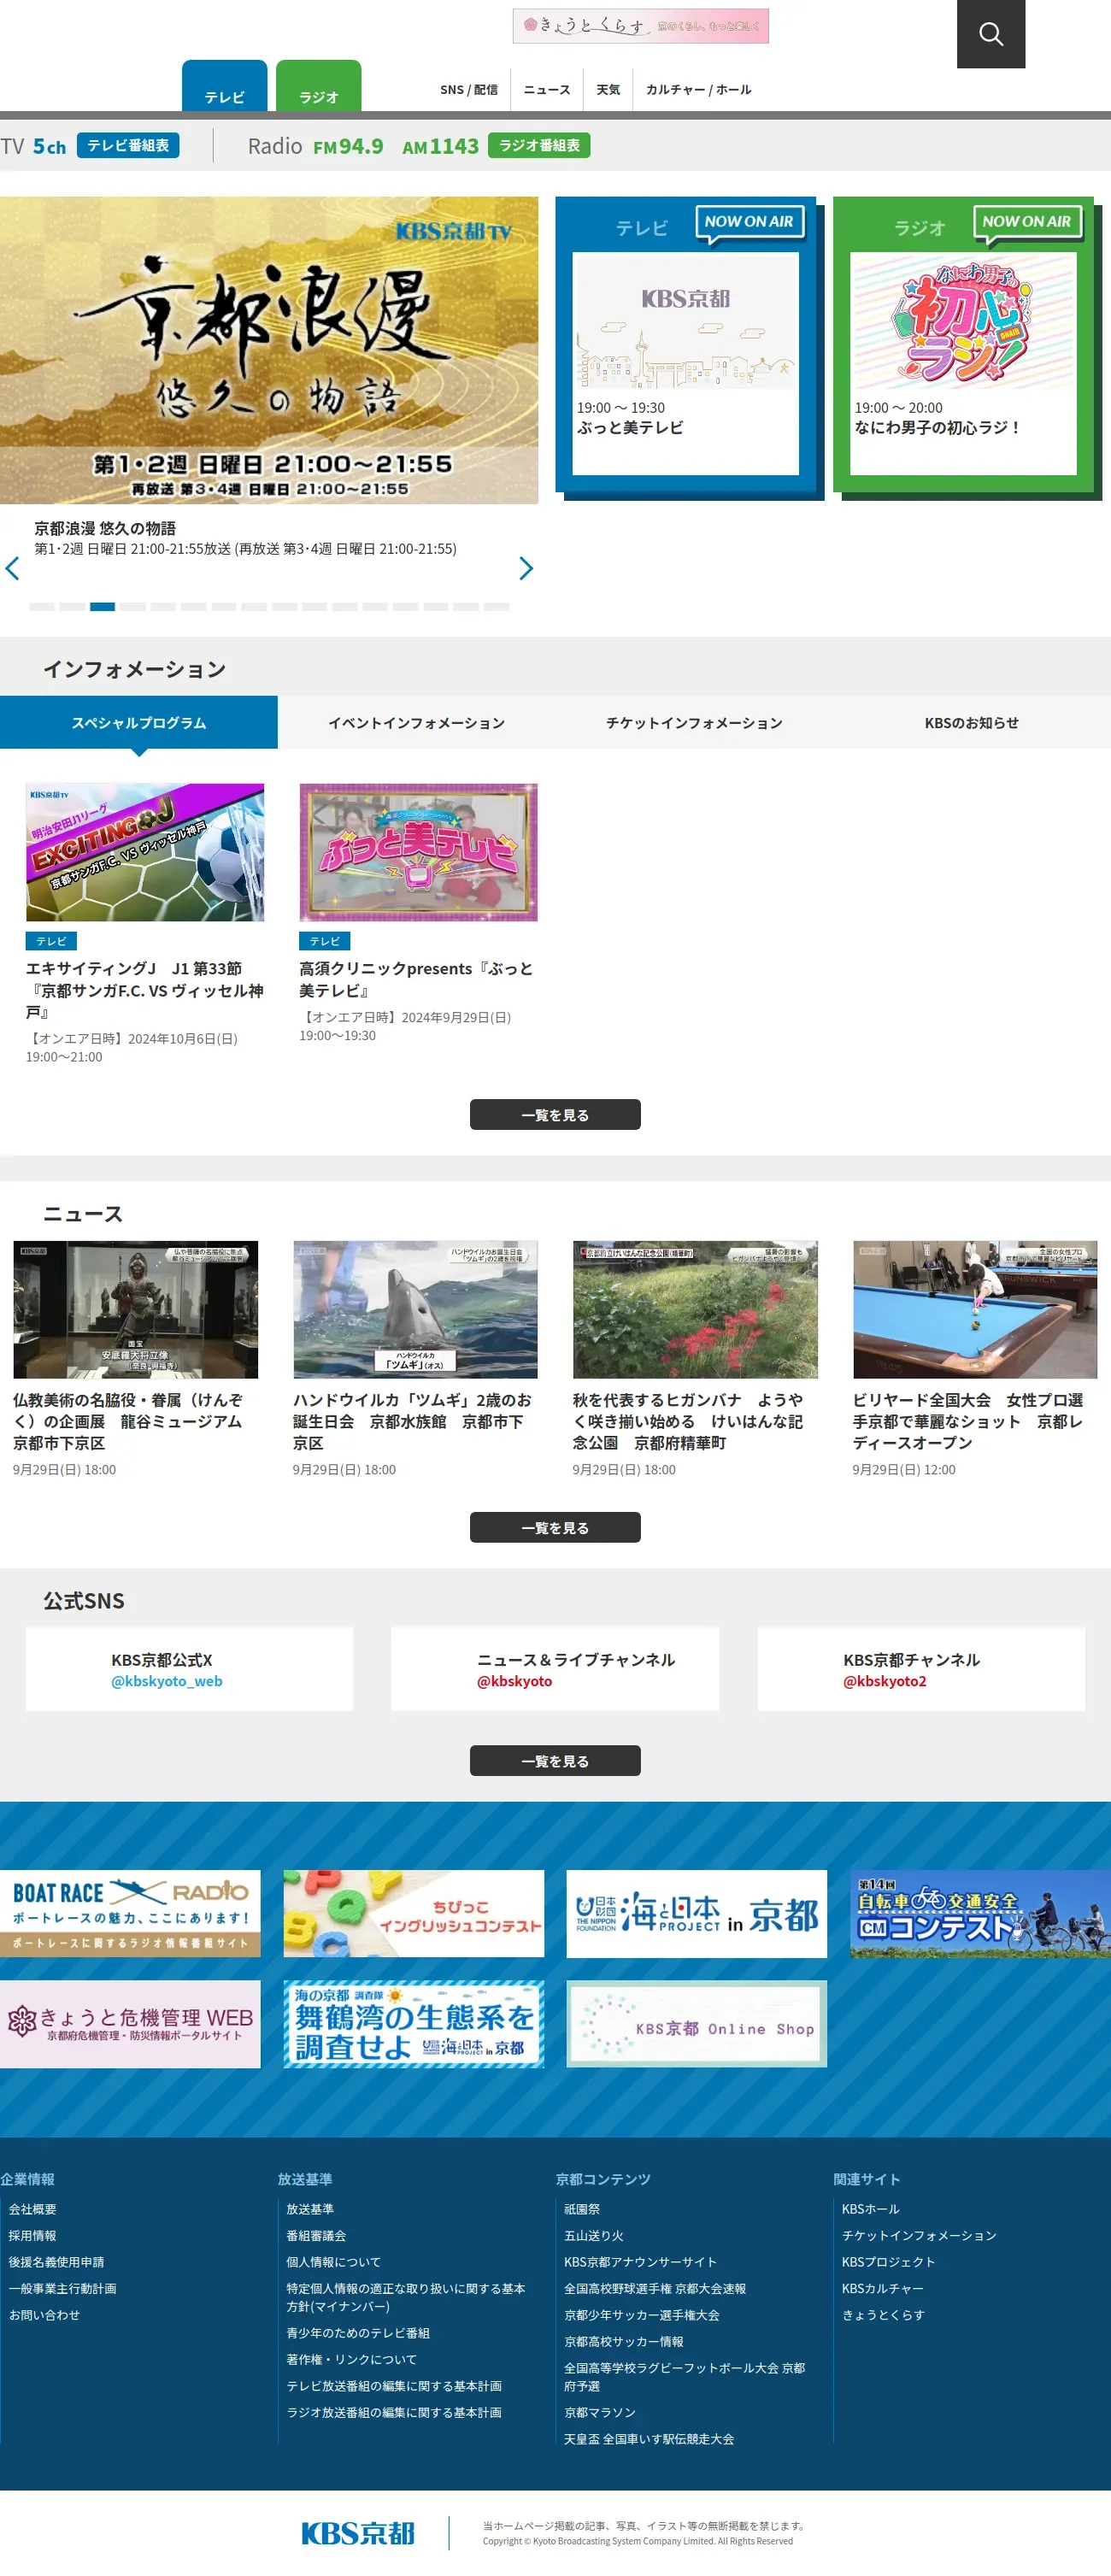Select KBSのお知らせ tab
Screen dimensions: 1111x2576
click(971, 722)
